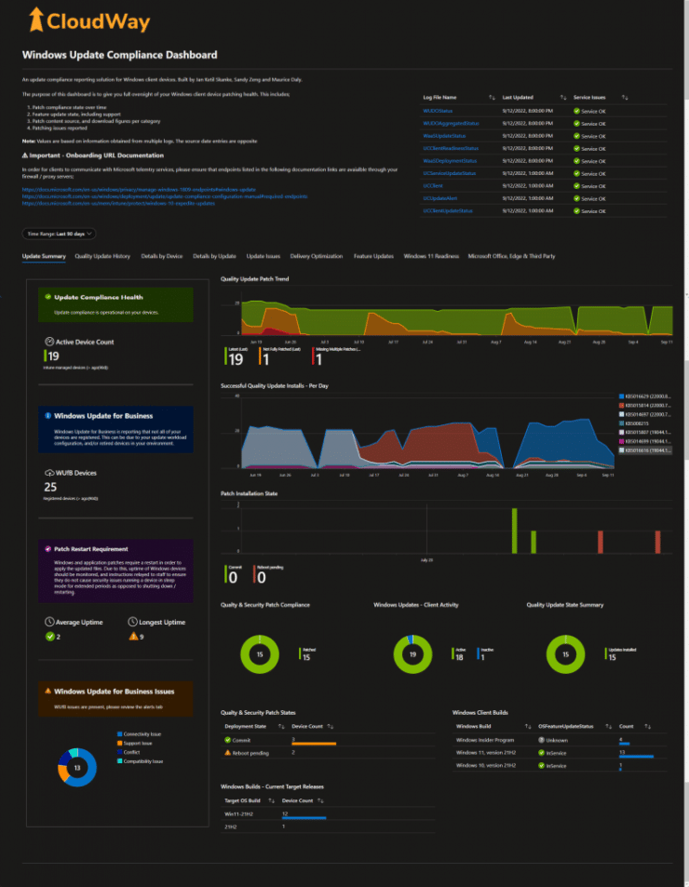Sort Client Builds by Windows Build column
Screen dimensions: 689x887
click(x=528, y=726)
